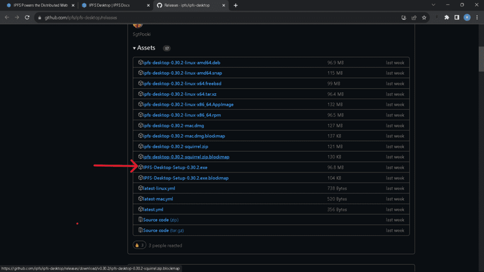484x272 pixels.
Task: Download ipfs-desktop-0.30.2-linux-x64.tar.xz
Action: 180,94
